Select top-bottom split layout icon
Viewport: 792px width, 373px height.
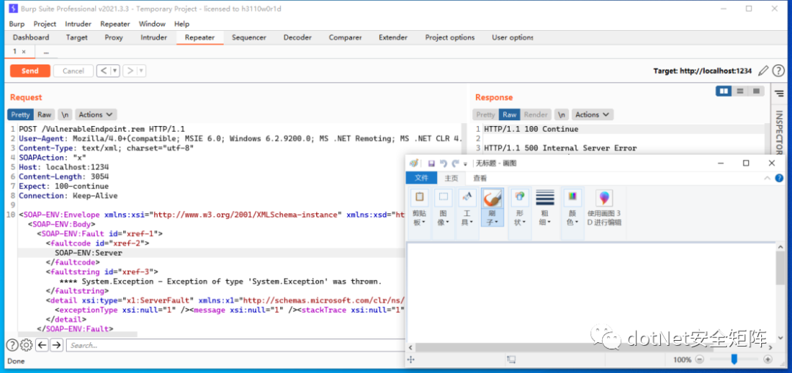pos(740,91)
